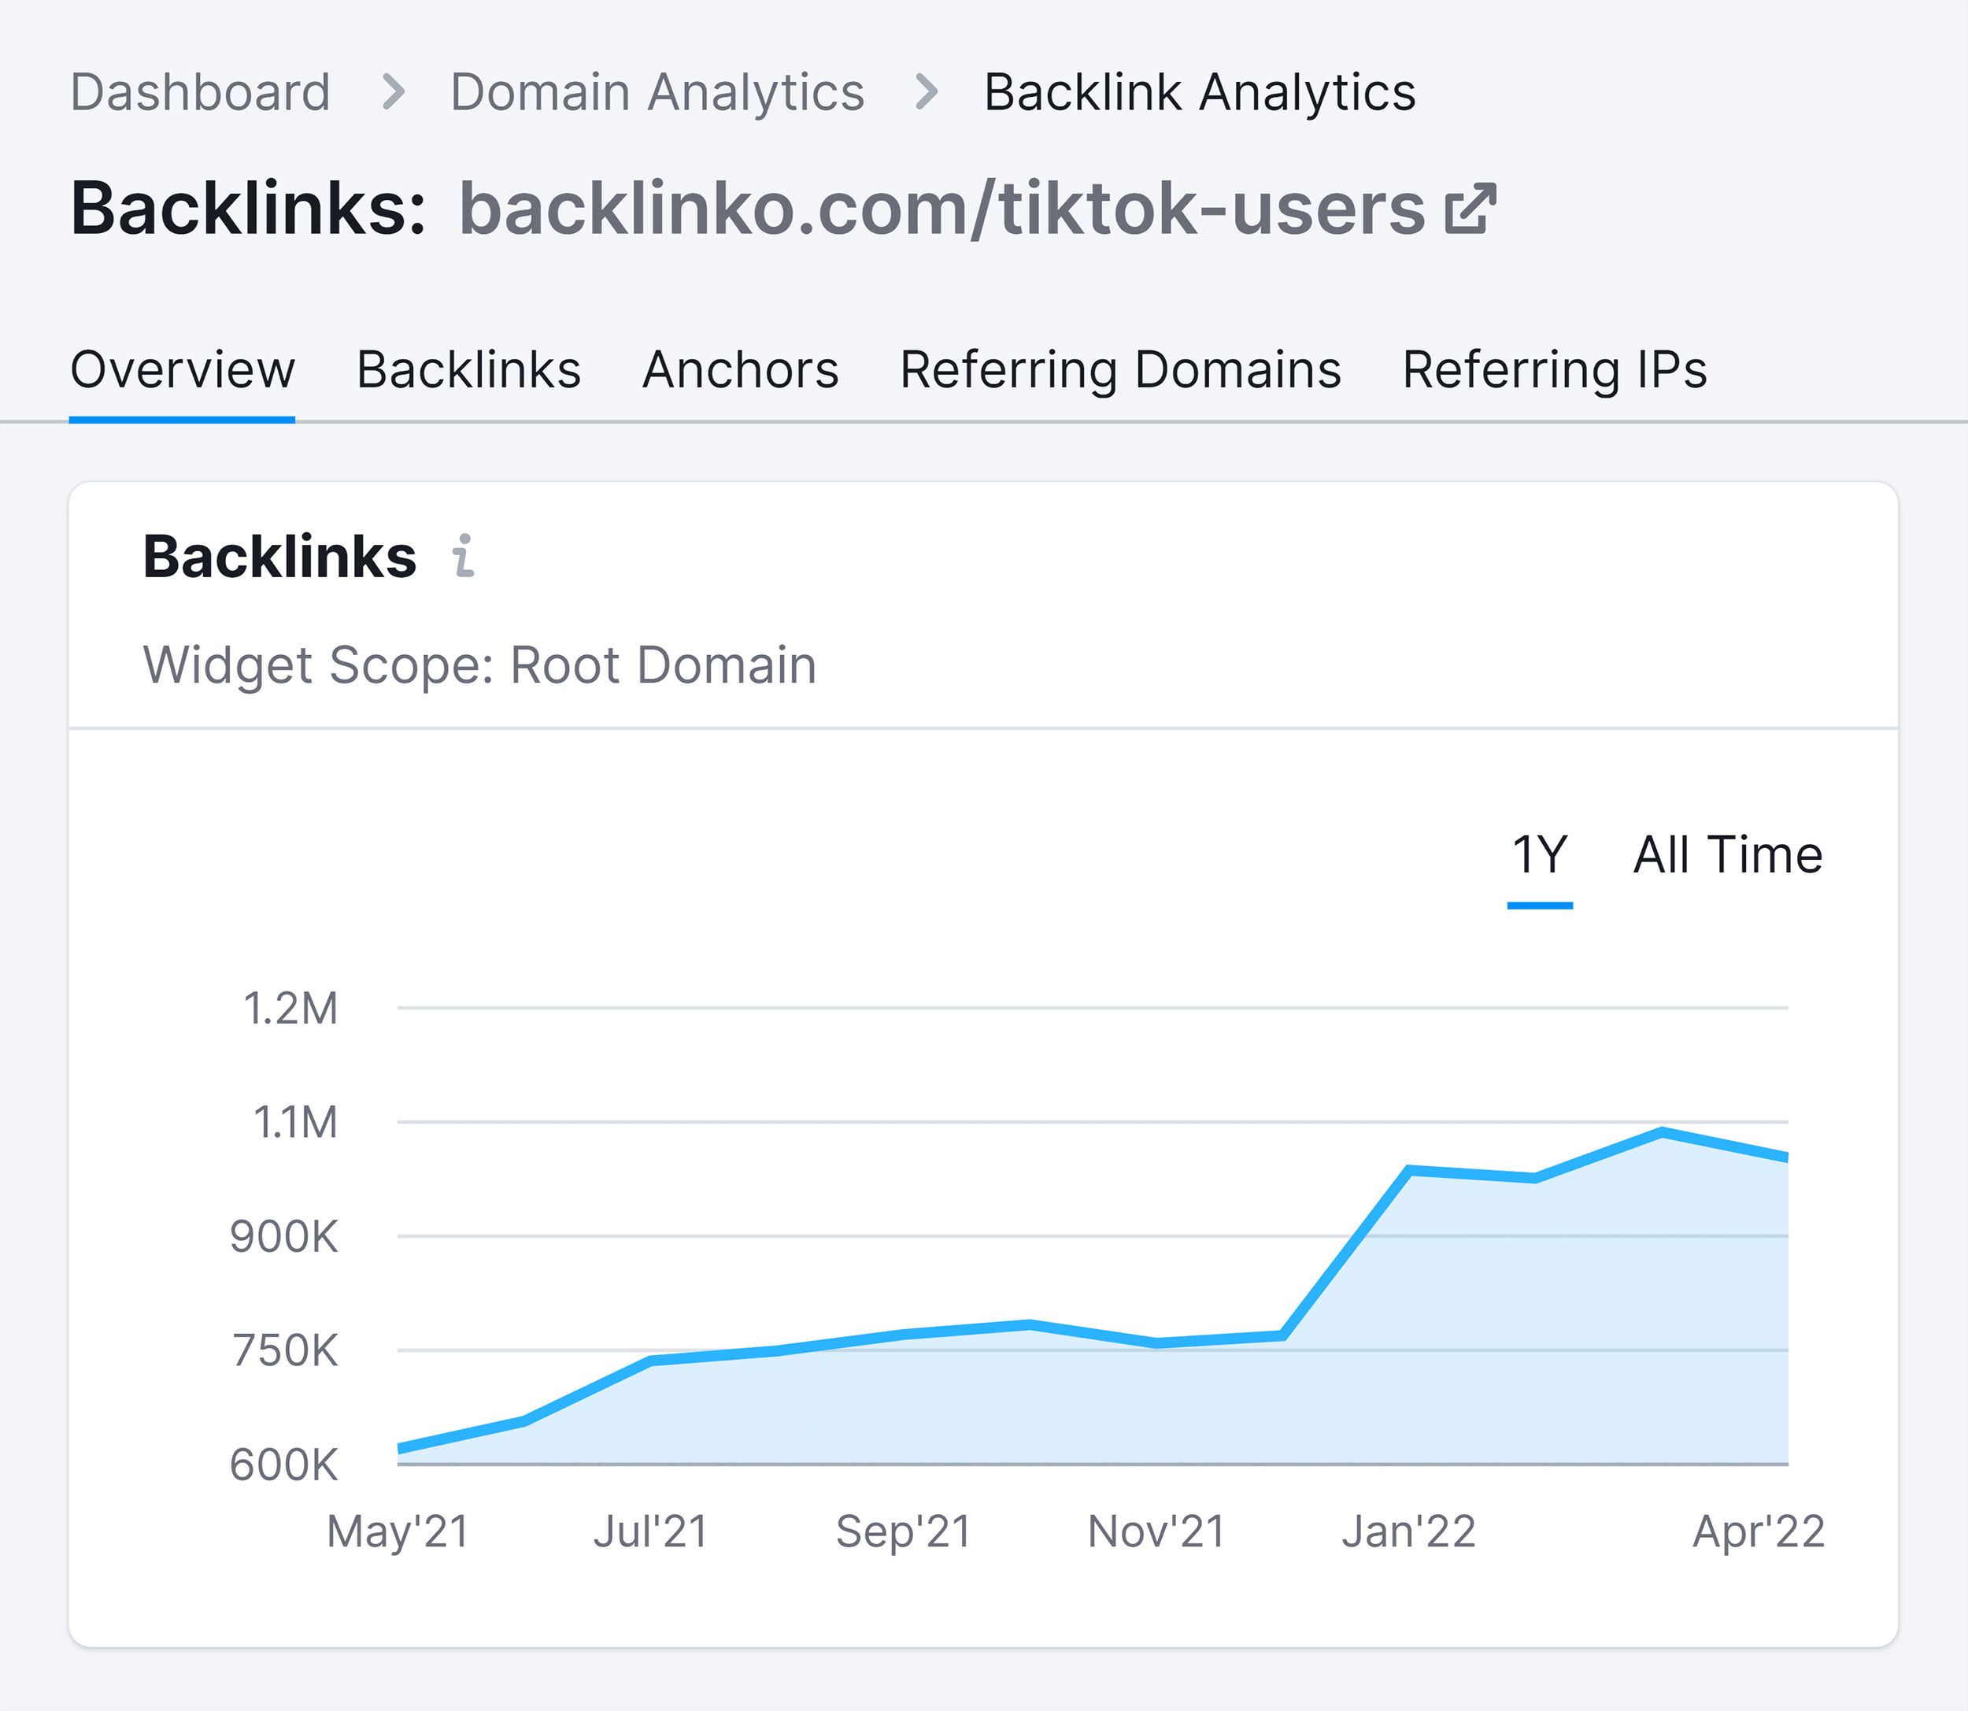Open external link icon beside tiktok-users URL
Image resolution: width=1968 pixels, height=1711 pixels.
pos(1470,207)
